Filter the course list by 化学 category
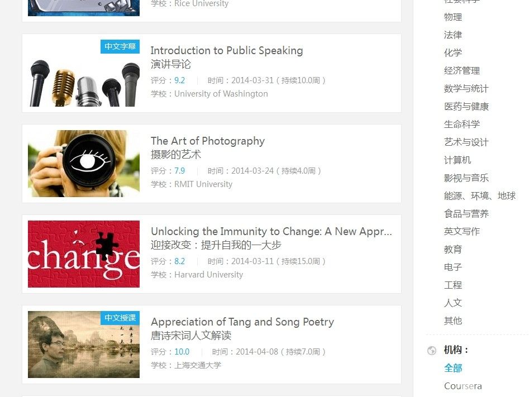 (453, 53)
